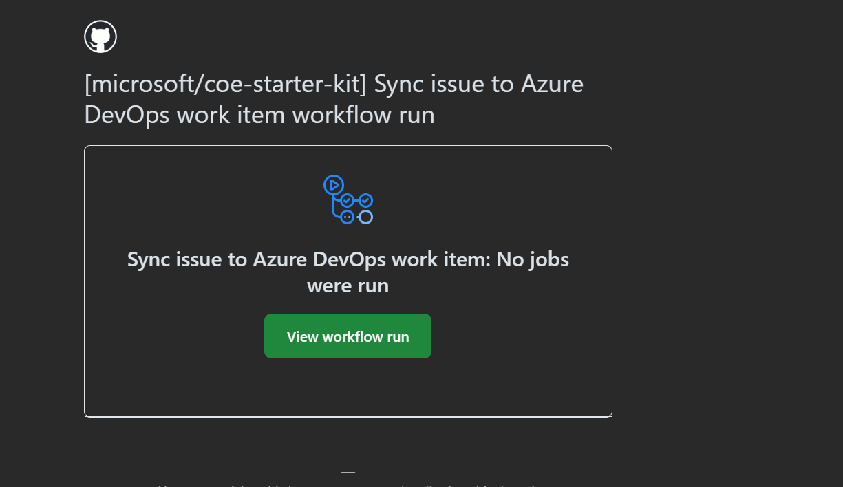Screen dimensions: 843x487
Task: Click the pending dotted node of the workflow icon
Action: pyautogui.click(x=347, y=217)
